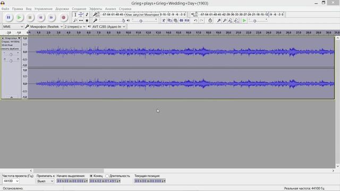Open the Вид menu
This screenshot has width=340, height=191.
[x=29, y=9]
